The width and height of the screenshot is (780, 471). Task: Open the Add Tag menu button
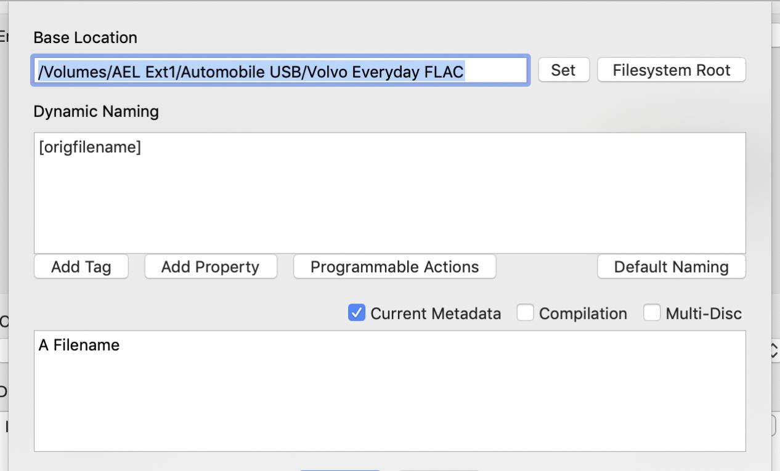[81, 267]
